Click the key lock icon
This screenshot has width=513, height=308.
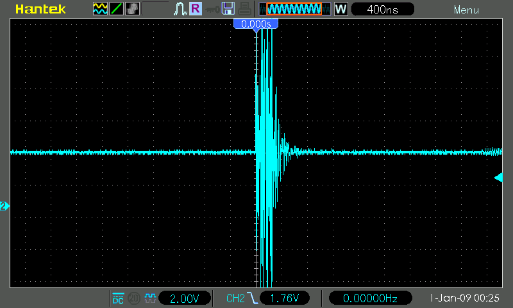point(212,10)
